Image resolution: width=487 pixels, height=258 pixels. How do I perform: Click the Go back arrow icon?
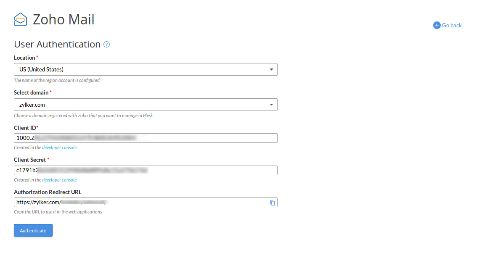coord(437,25)
